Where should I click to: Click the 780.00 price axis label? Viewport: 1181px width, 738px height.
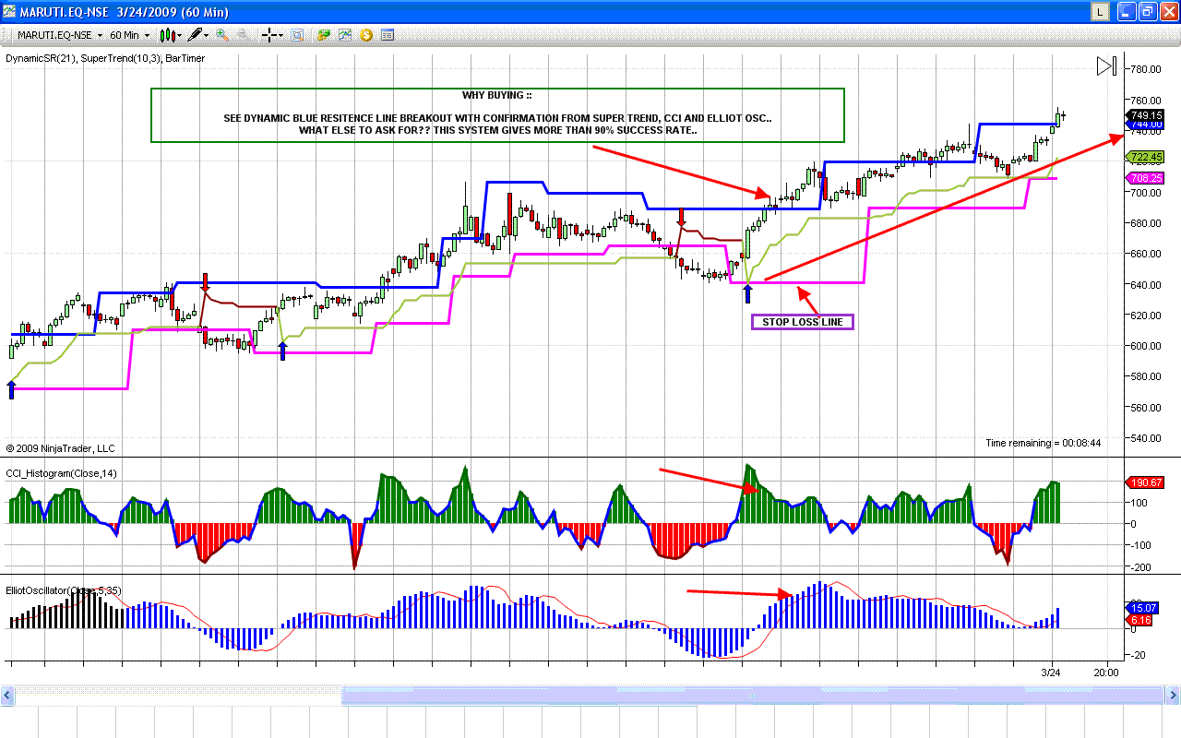(1147, 69)
